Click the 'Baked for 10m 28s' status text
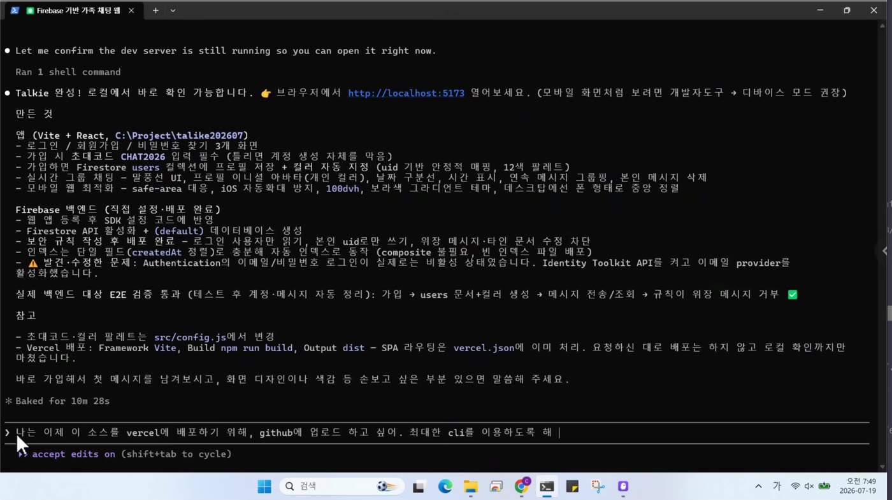This screenshot has width=892, height=500. pyautogui.click(x=62, y=401)
